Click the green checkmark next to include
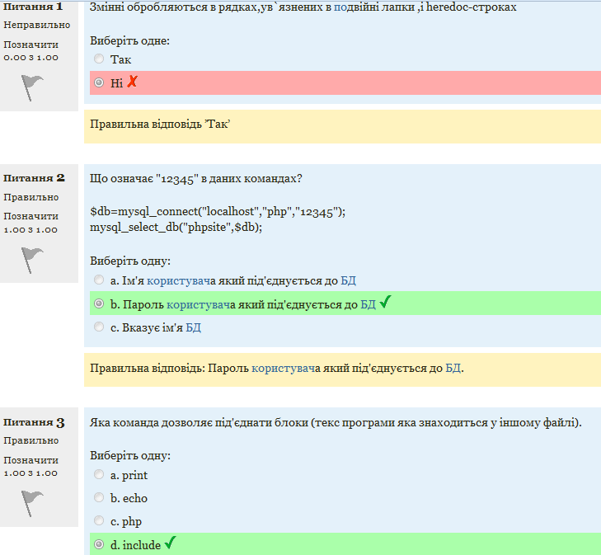The height and width of the screenshot is (555, 601). pos(170,543)
